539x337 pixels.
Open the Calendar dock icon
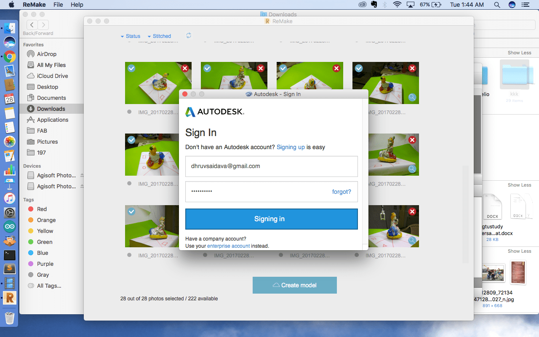click(x=10, y=99)
